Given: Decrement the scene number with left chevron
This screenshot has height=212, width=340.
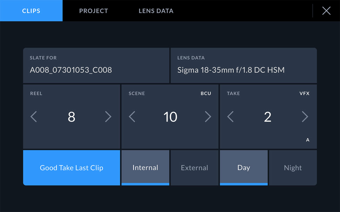Looking at the screenshot, I should click(132, 116).
